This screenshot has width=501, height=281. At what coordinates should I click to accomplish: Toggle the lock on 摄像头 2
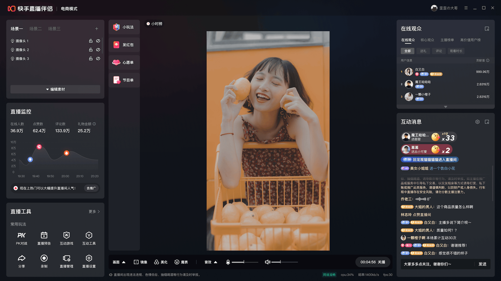[x=91, y=50]
